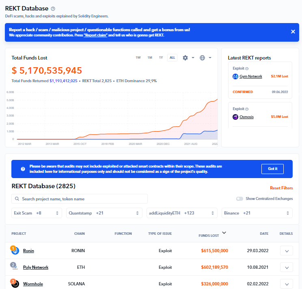Click the $1,193,412,025 funds returned value
302x289 pixels.
point(63,81)
